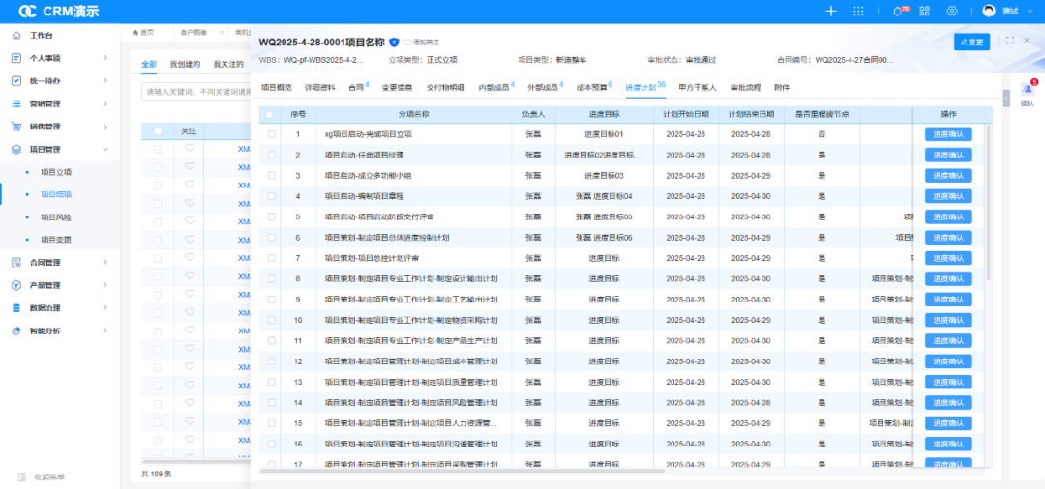Click 进度确认 button for row 3
The height and width of the screenshot is (489, 1045).
pos(948,176)
